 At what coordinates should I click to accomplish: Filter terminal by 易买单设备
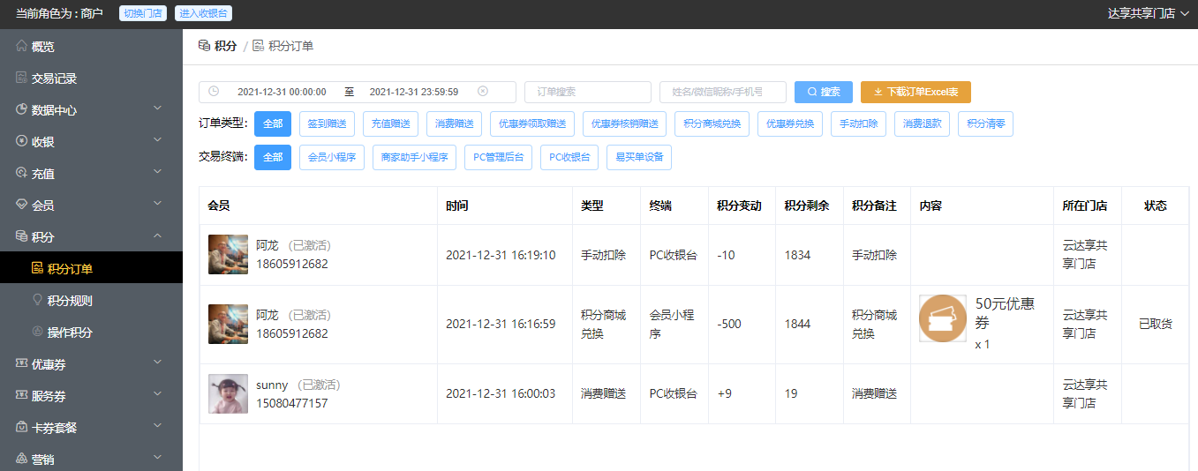coord(639,157)
